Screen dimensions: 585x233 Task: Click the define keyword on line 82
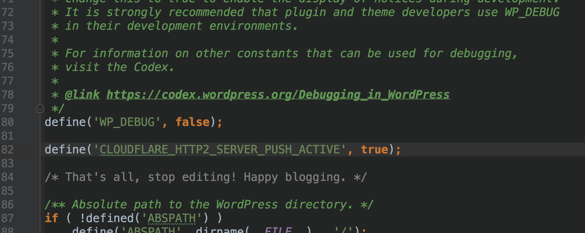[x=65, y=149]
